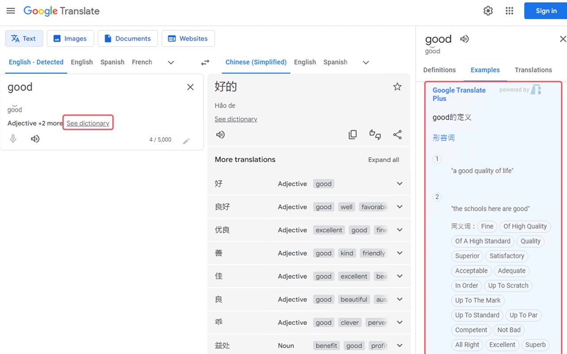Screen dimensions: 567x354
Task: Click the 'Not Bad' synonym chip
Action: click(509, 330)
